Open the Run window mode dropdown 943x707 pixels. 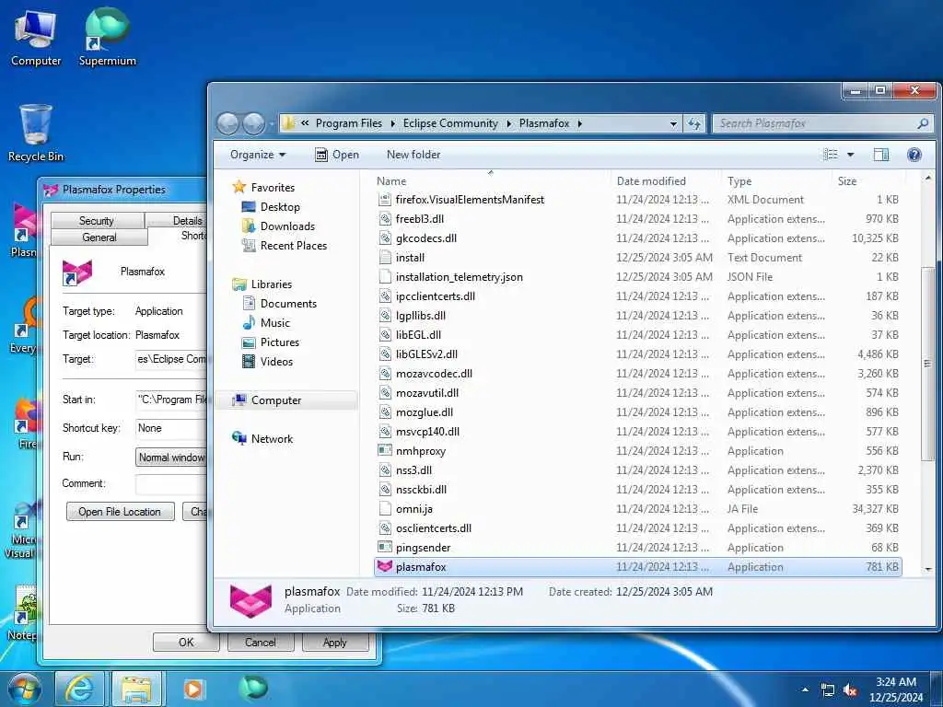pyautogui.click(x=171, y=458)
